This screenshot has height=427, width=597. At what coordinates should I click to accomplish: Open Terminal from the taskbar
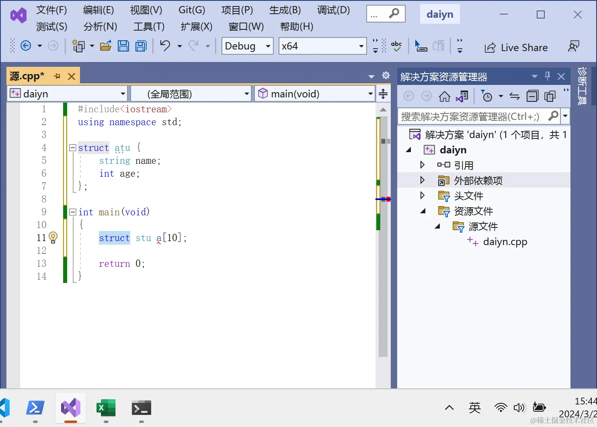(x=142, y=408)
